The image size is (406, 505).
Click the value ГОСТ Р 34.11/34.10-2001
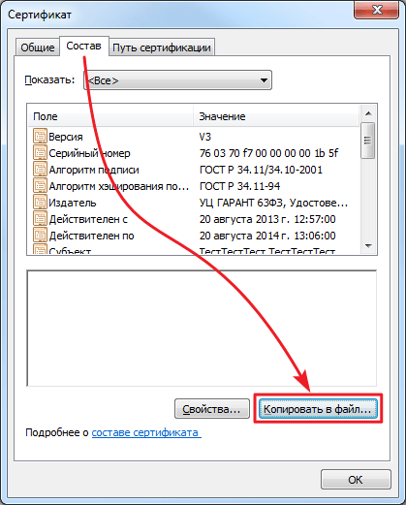261,170
